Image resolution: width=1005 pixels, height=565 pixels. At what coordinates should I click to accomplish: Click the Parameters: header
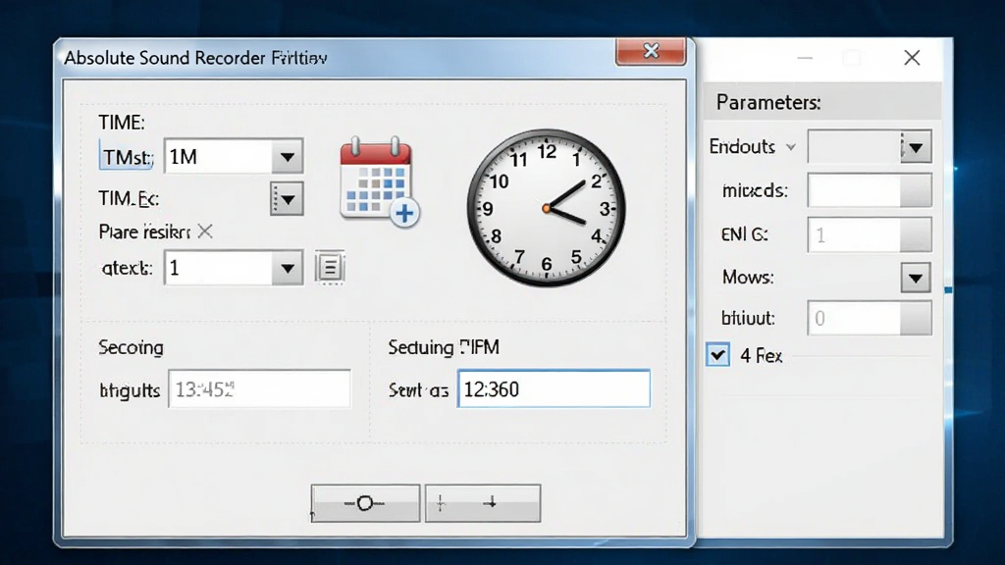[768, 102]
